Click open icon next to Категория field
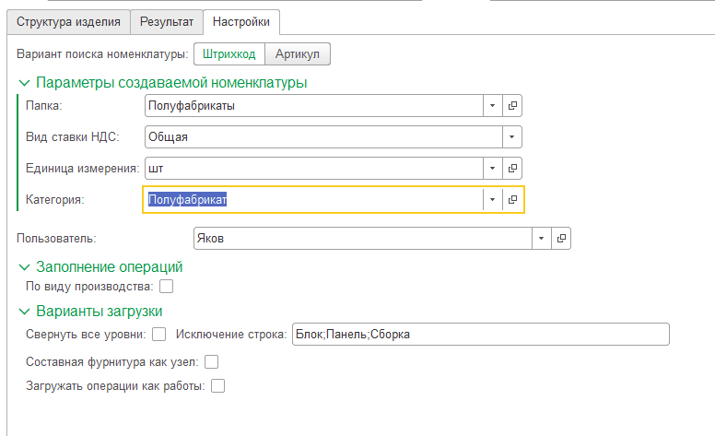Viewport: 715px width, 436px height. [x=512, y=199]
